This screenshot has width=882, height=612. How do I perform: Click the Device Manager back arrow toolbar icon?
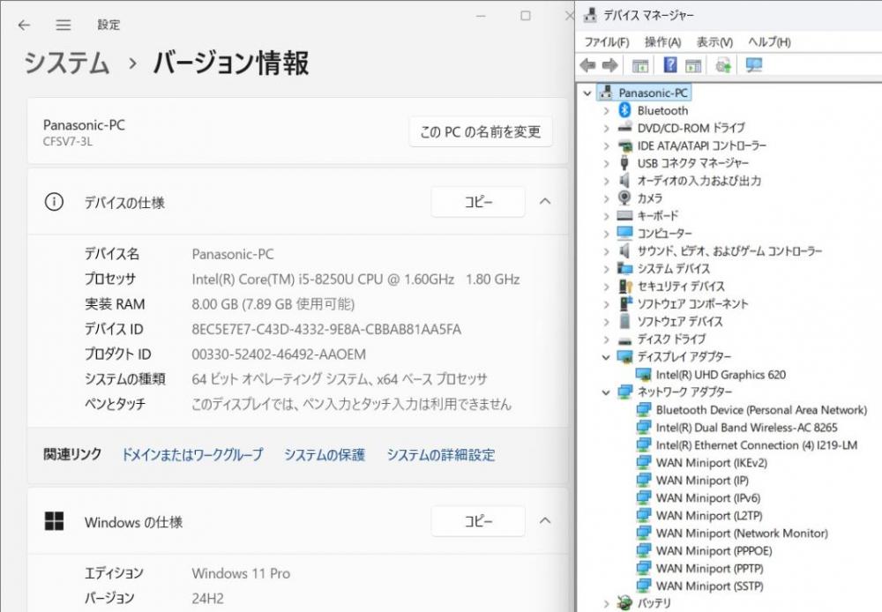click(587, 65)
